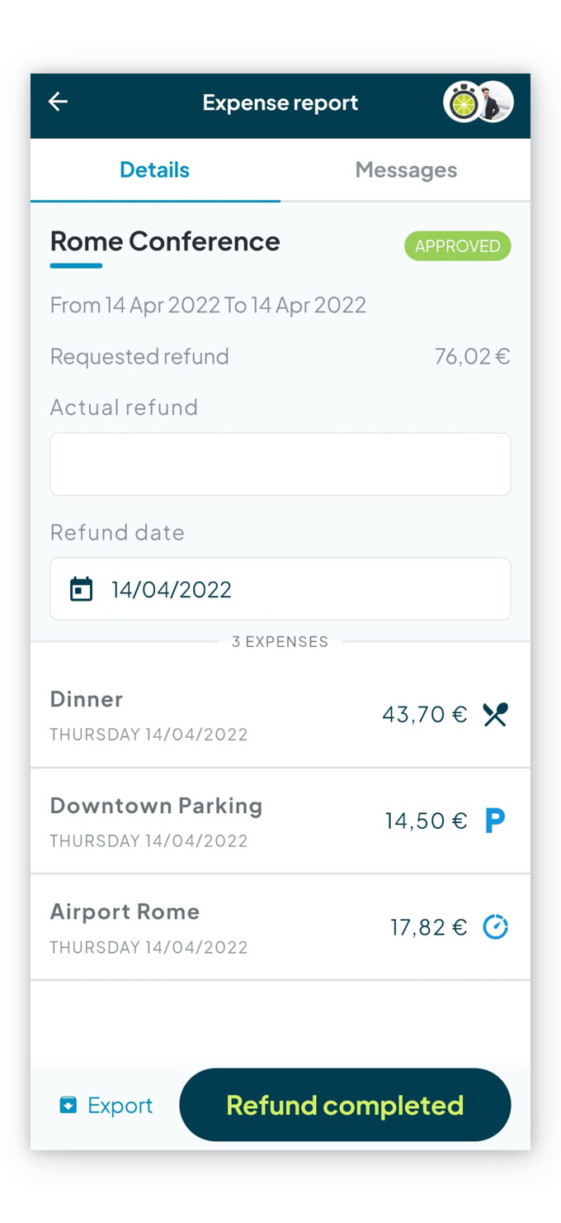Click the Export link at the bottom
This screenshot has width=561, height=1223.
[x=120, y=1105]
